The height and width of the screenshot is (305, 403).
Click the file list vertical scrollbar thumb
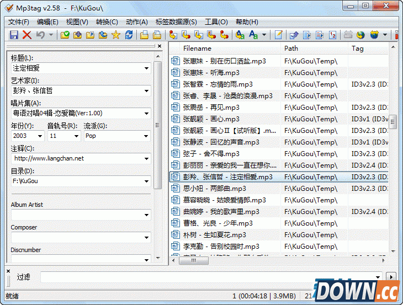coord(393,121)
